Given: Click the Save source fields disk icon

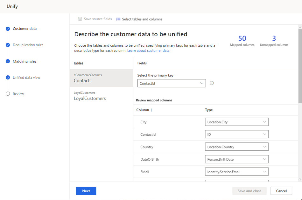Looking at the screenshot, I should pyautogui.click(x=80, y=19).
